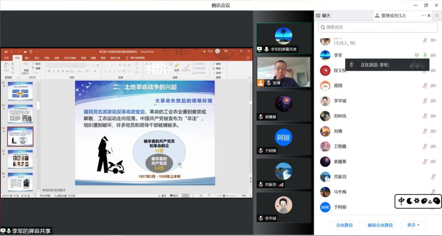Toggle 贡振羽's muted microphone in member list

point(433,177)
